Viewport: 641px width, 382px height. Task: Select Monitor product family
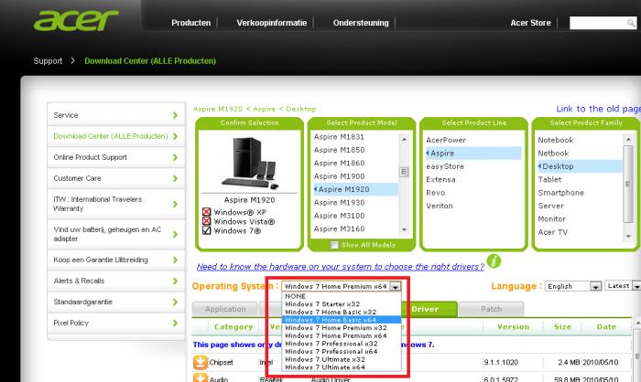click(552, 218)
